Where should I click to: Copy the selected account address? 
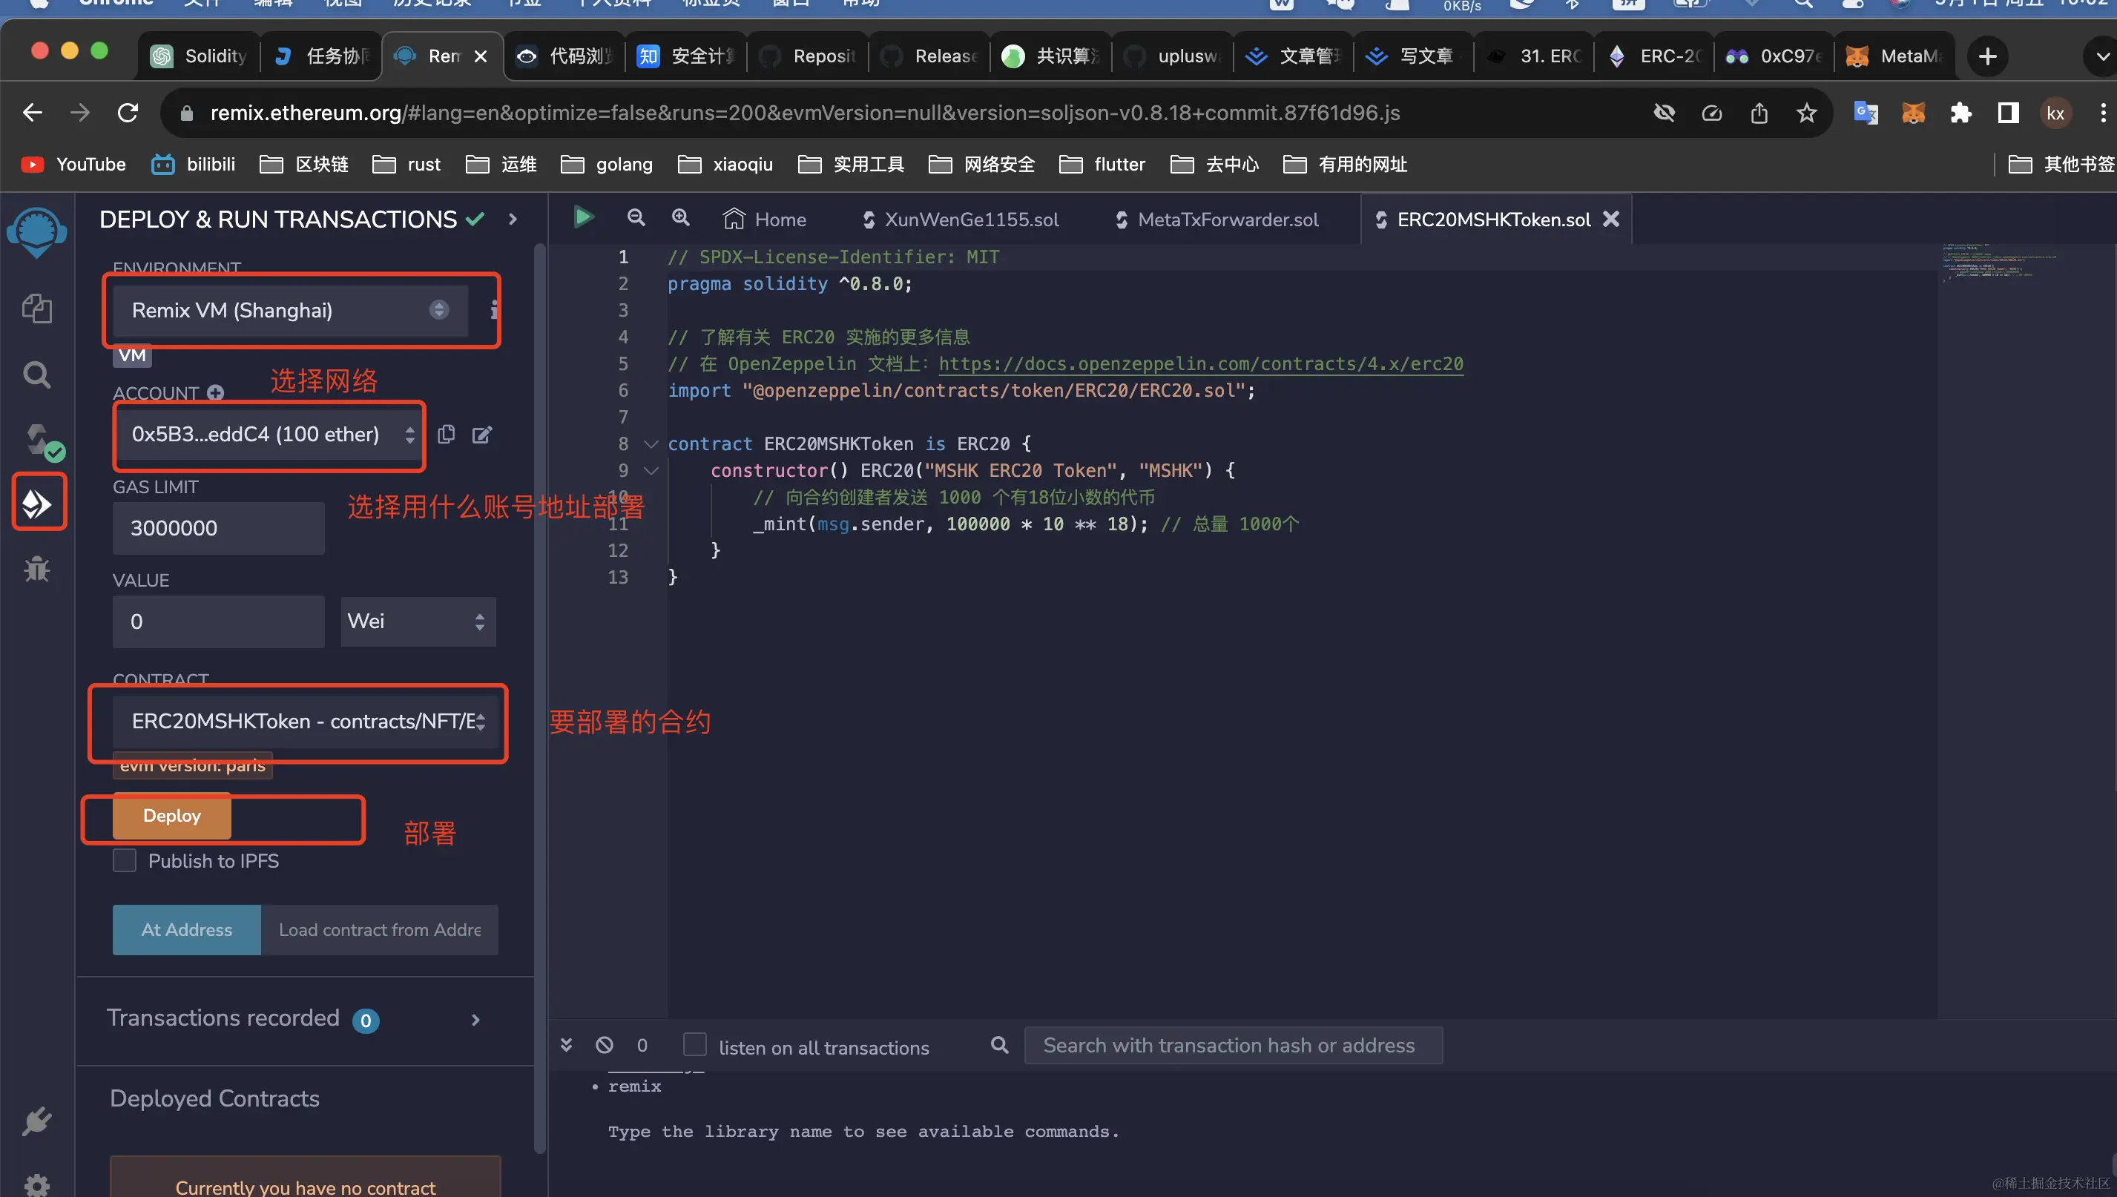447,434
